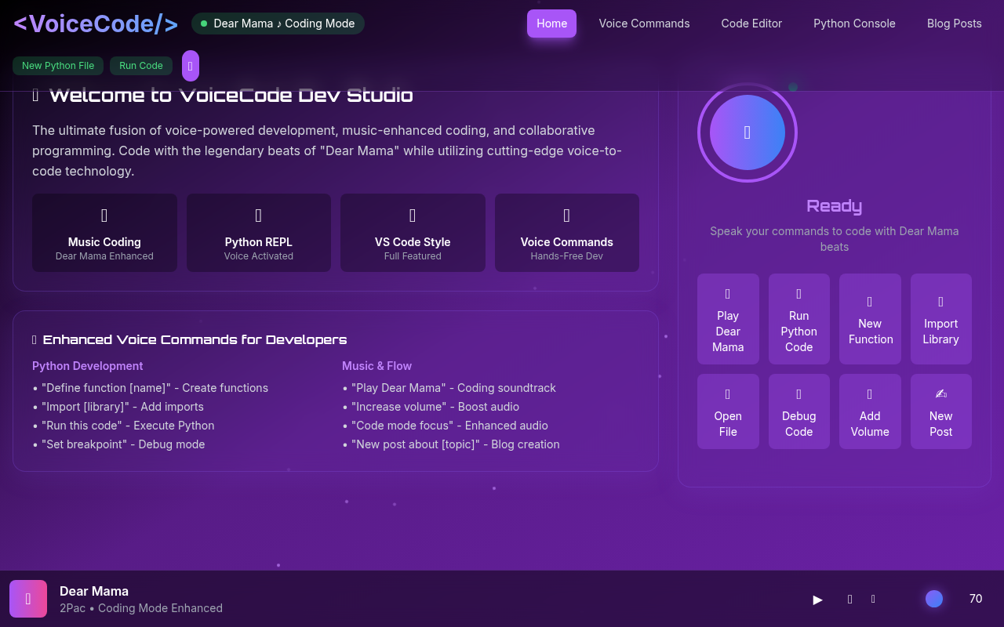Viewport: 1004px width, 627px height.
Task: Click "Play Dear Mama" - Coding soundtrack line
Action: coord(449,388)
